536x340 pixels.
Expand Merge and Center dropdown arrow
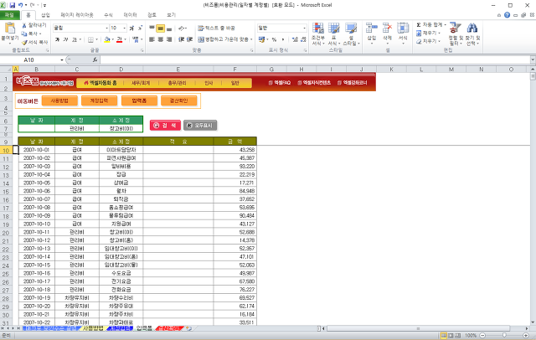[251, 39]
